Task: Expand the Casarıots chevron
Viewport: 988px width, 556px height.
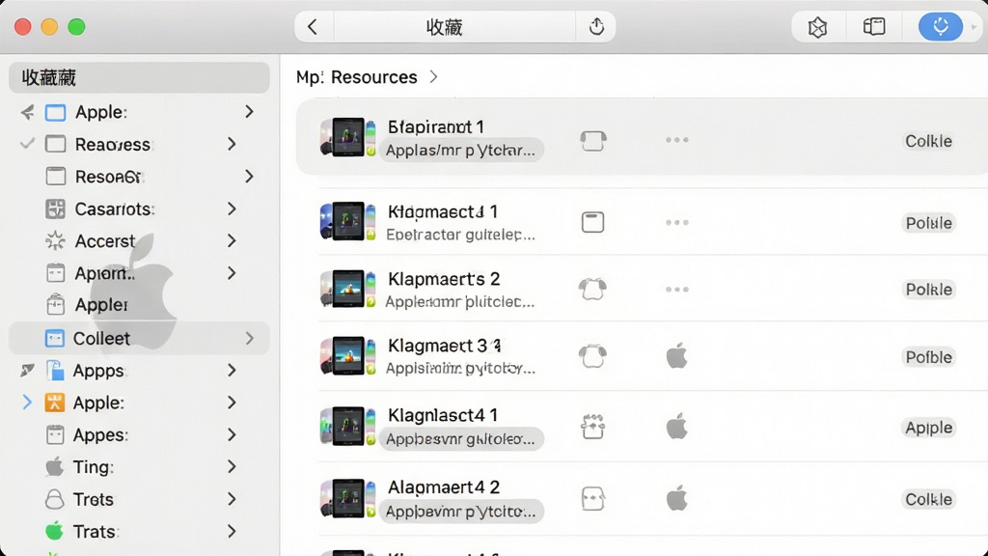Action: click(x=232, y=208)
